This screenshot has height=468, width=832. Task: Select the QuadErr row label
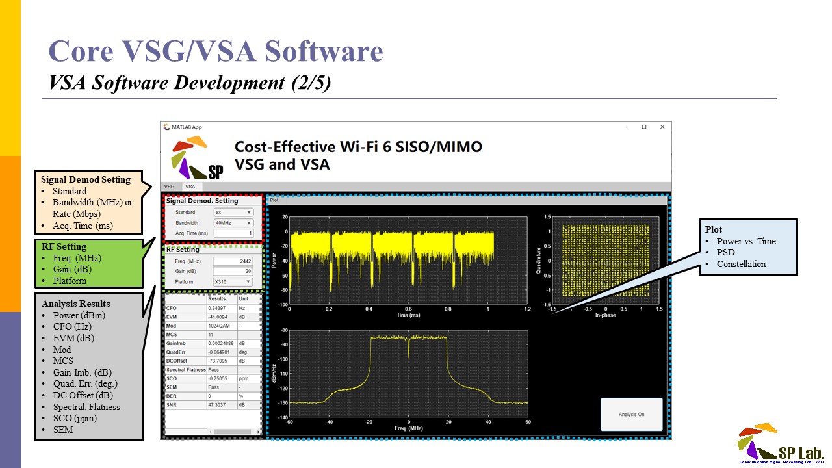tap(186, 352)
